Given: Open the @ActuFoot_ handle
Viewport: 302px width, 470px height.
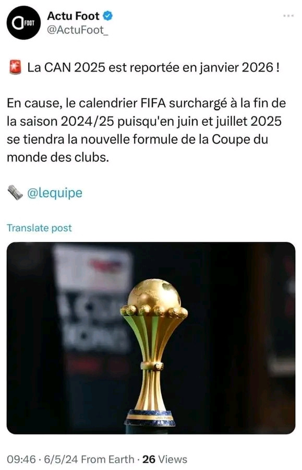Looking at the screenshot, I should tap(78, 30).
